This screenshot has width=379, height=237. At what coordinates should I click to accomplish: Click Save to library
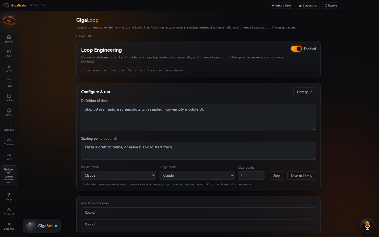coord(302,175)
